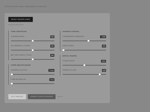
Task: Click the Makeup Gain 0dB value badge
Action: point(104,46)
